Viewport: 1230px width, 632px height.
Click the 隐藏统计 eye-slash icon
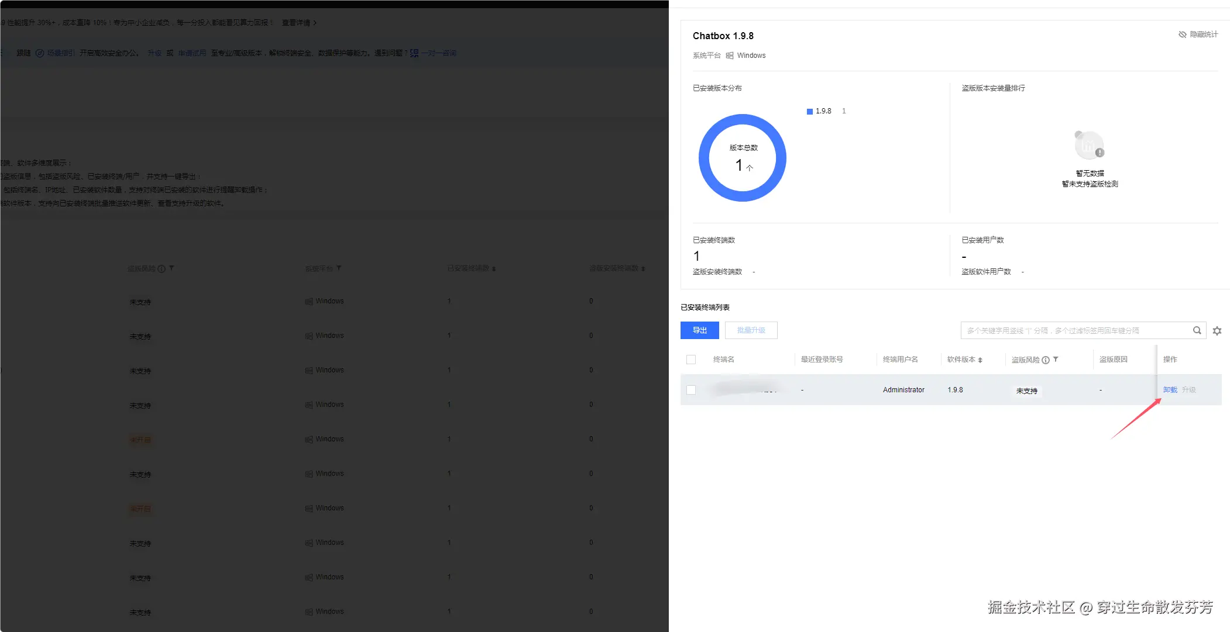coord(1182,34)
